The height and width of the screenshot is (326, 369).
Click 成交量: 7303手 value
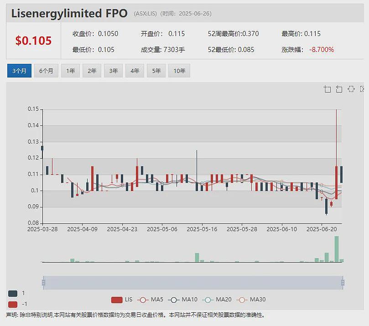pyautogui.click(x=163, y=50)
